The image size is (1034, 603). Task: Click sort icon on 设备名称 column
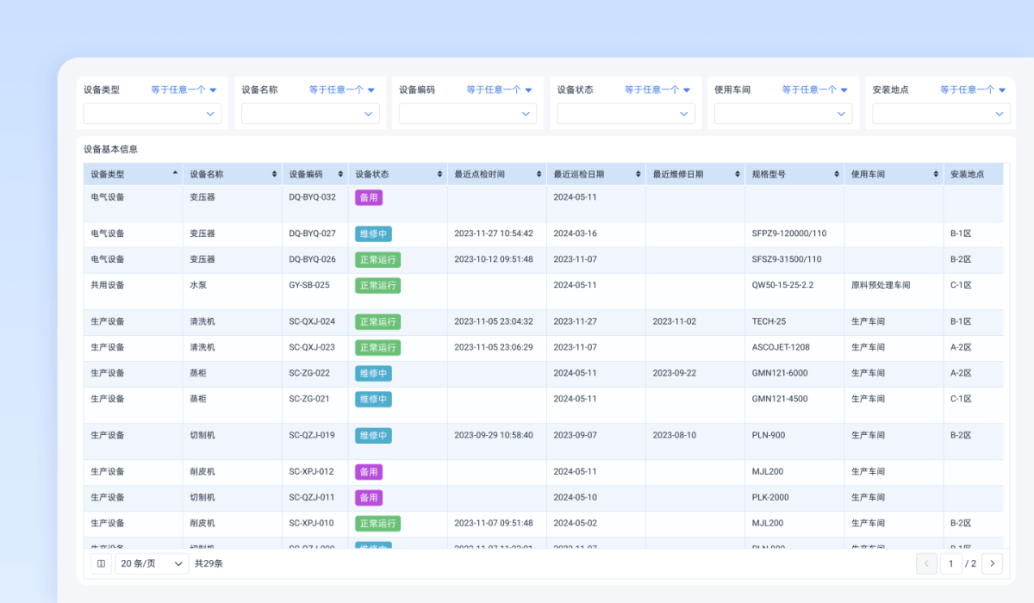pyautogui.click(x=274, y=174)
